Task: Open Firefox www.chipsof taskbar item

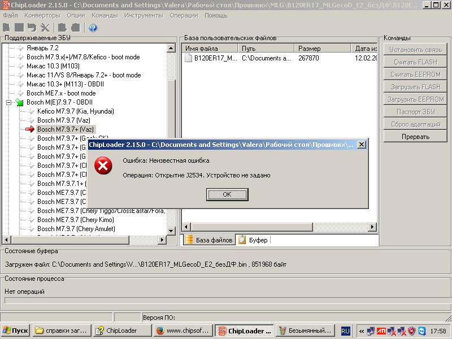Action: tap(182, 331)
